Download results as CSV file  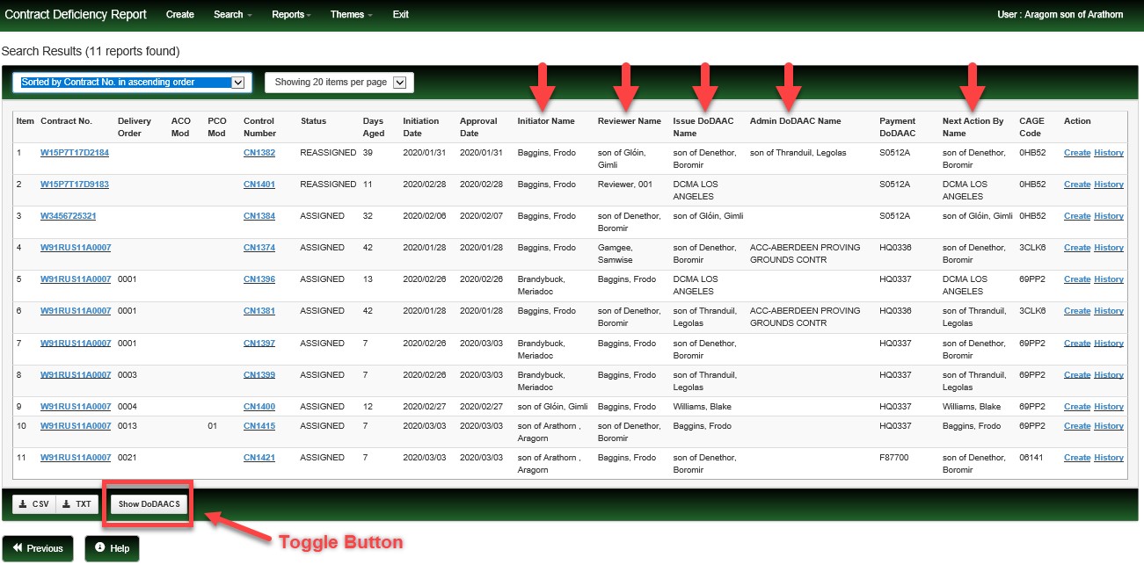(34, 504)
